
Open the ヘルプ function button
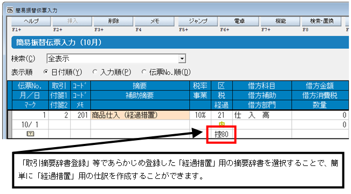point(31,21)
